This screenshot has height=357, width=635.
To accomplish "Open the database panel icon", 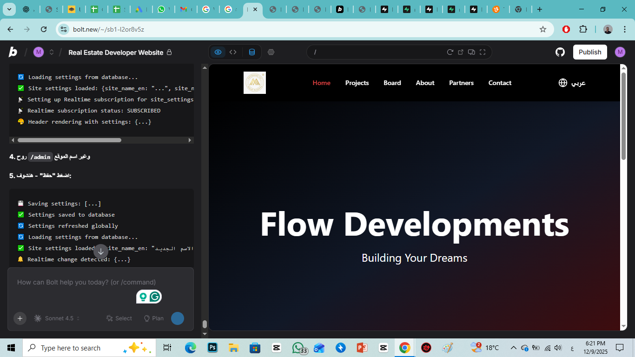I will [251, 52].
